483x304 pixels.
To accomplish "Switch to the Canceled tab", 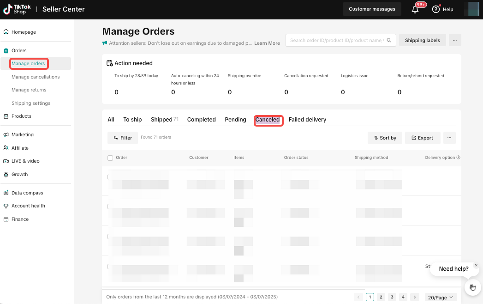I will (268, 120).
